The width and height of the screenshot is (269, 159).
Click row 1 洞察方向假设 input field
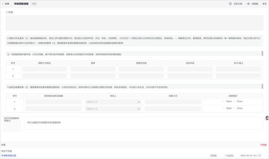coord(44,69)
